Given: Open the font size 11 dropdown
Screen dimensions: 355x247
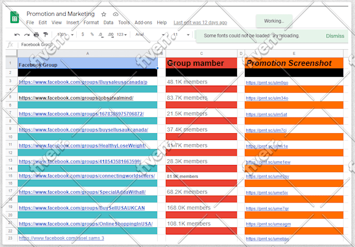Looking at the screenshot, I should tap(181, 34).
